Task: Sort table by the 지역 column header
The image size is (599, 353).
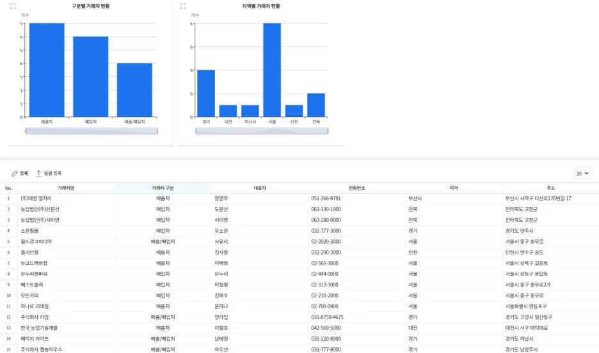Action: coord(453,188)
